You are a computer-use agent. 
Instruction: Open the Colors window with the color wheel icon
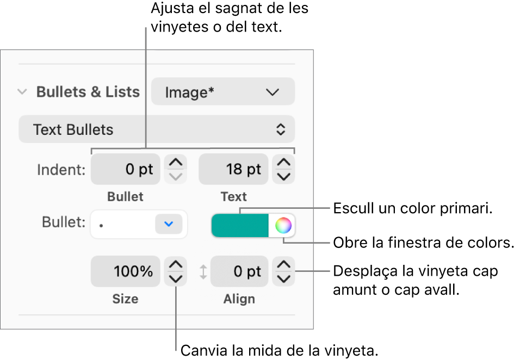284,225
